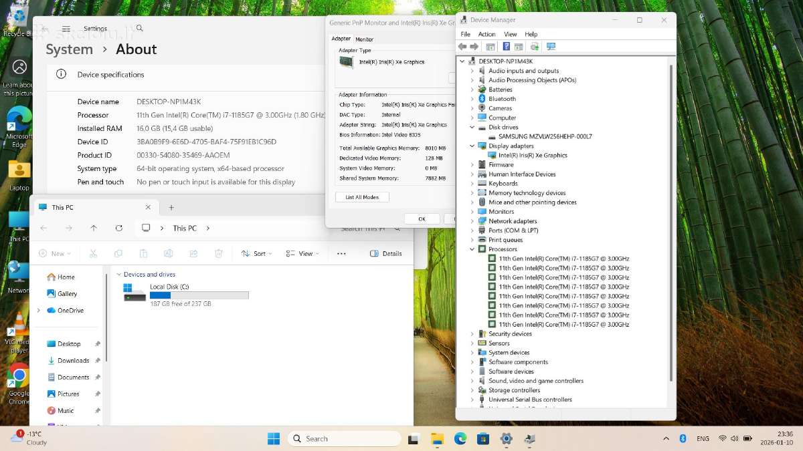Click the Back arrow in Device Manager toolbar

(462, 47)
